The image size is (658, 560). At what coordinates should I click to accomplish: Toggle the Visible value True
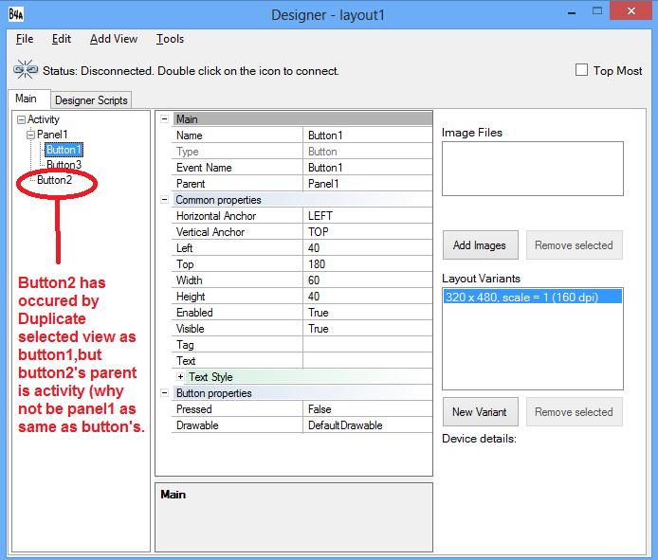[x=367, y=329]
